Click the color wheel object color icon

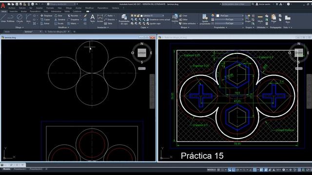coord(213,16)
